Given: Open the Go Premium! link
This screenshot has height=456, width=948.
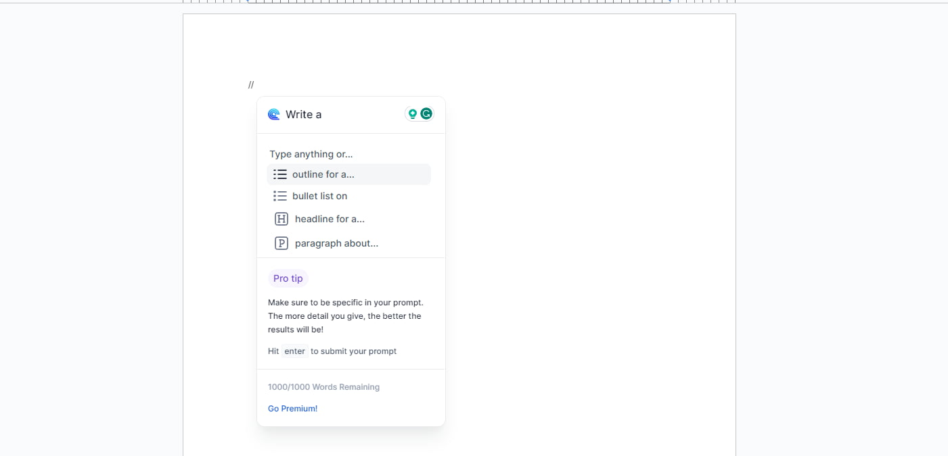Looking at the screenshot, I should click(292, 408).
